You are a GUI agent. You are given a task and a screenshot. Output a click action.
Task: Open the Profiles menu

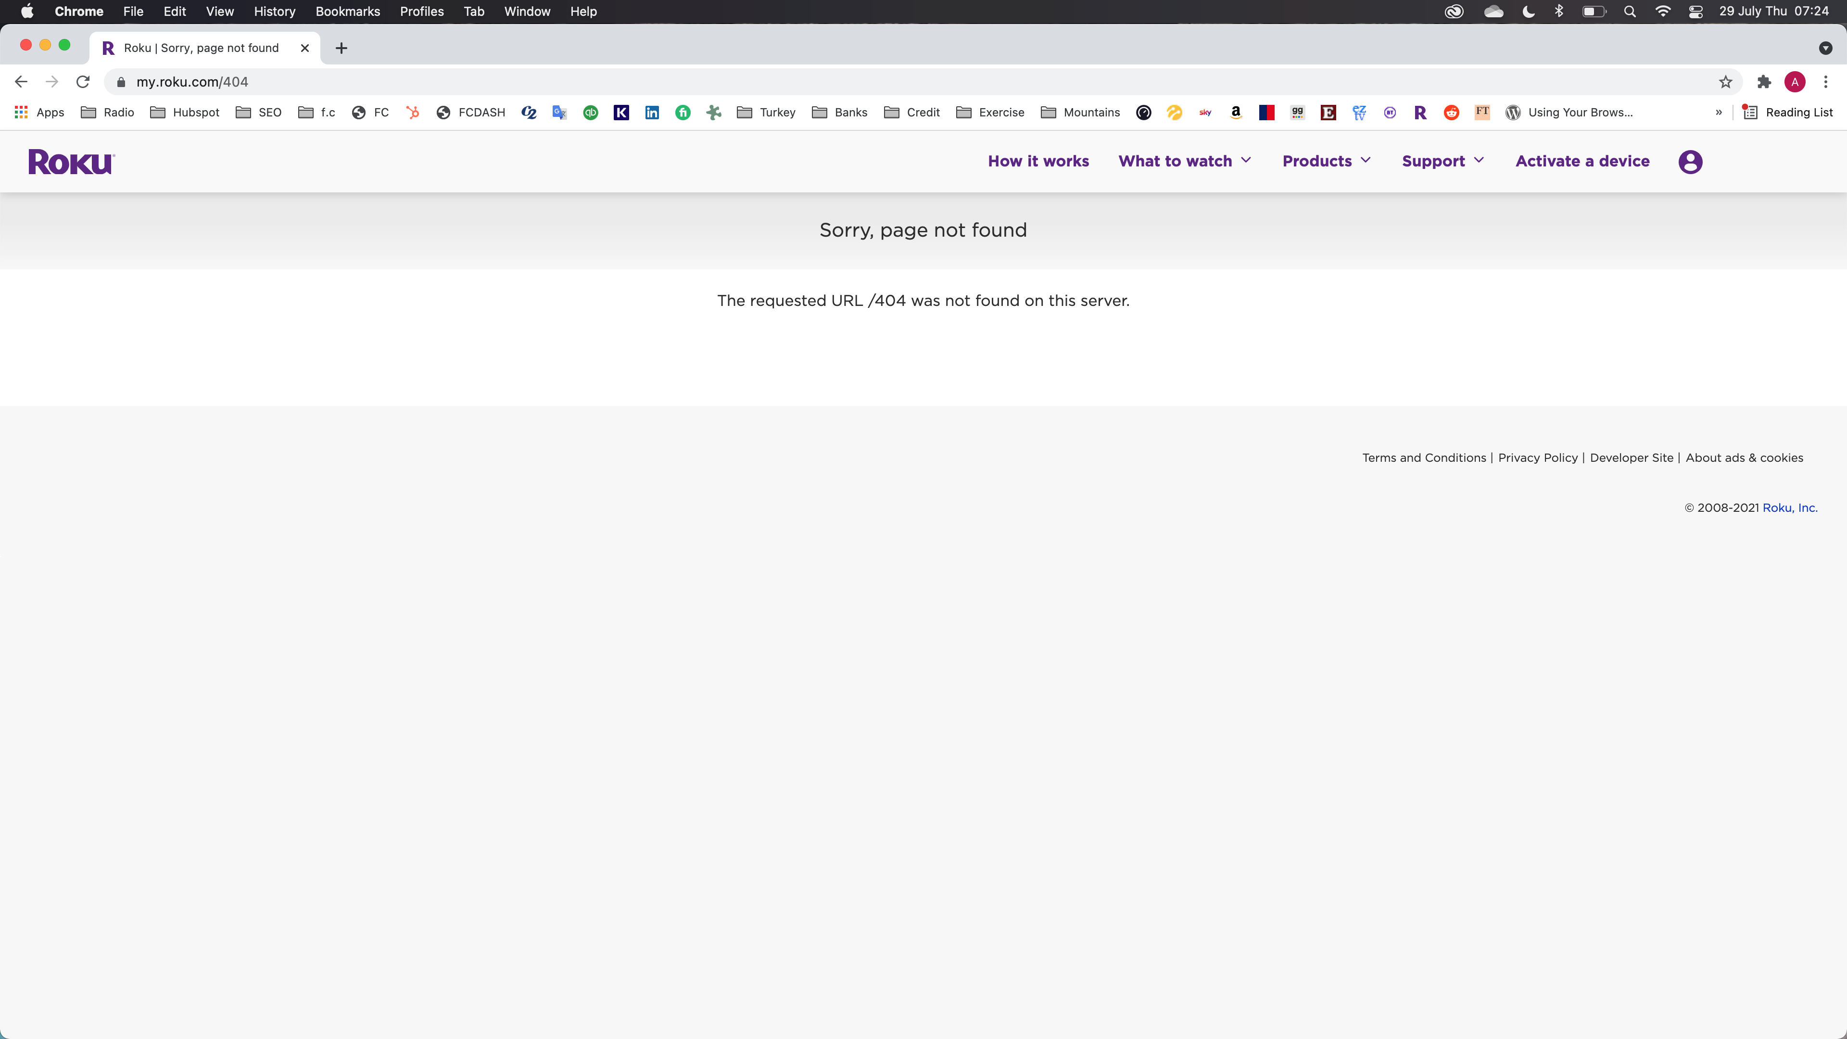(422, 12)
